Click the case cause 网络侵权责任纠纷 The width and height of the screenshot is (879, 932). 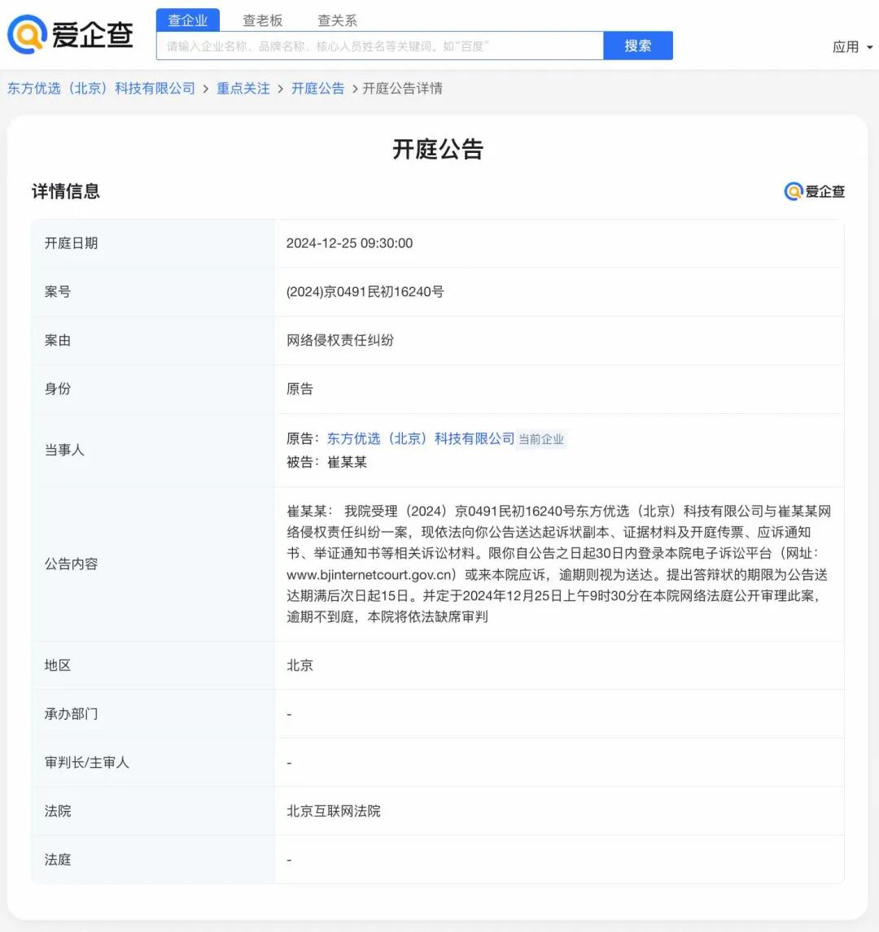click(x=340, y=341)
